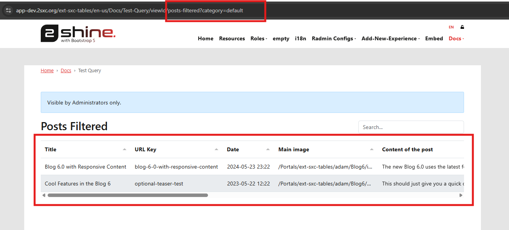Select the EN language switch

[x=451, y=27]
